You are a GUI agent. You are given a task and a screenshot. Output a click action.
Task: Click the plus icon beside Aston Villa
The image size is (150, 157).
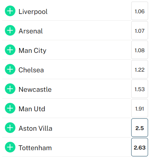tap(10, 128)
